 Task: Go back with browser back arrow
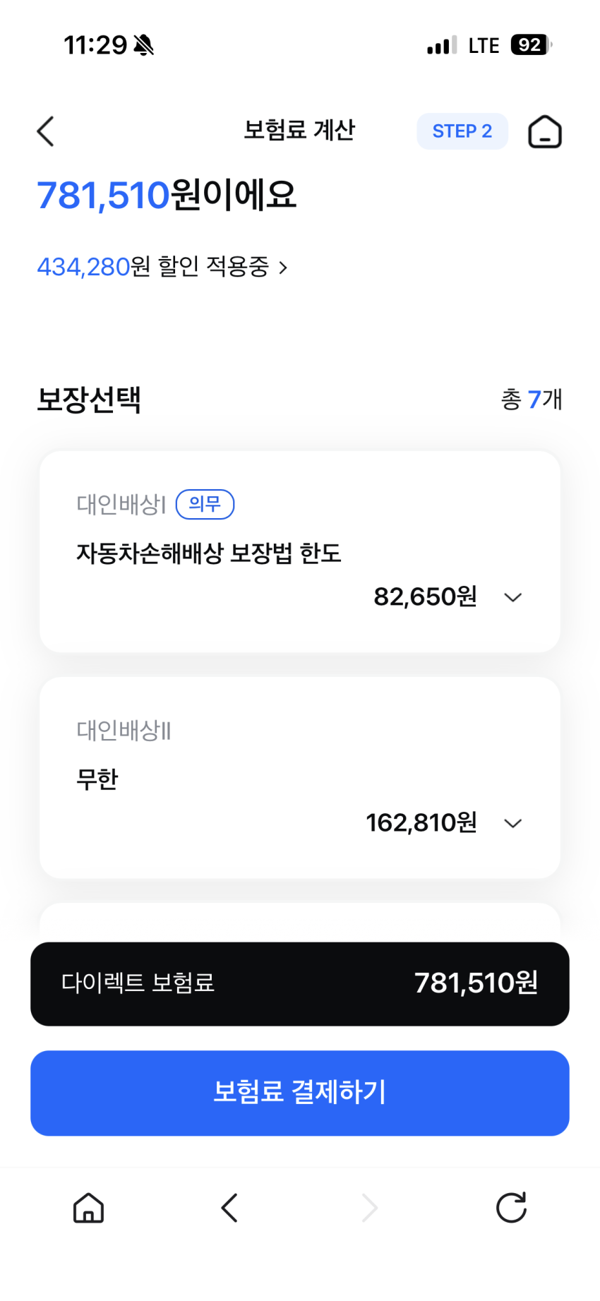(229, 1207)
